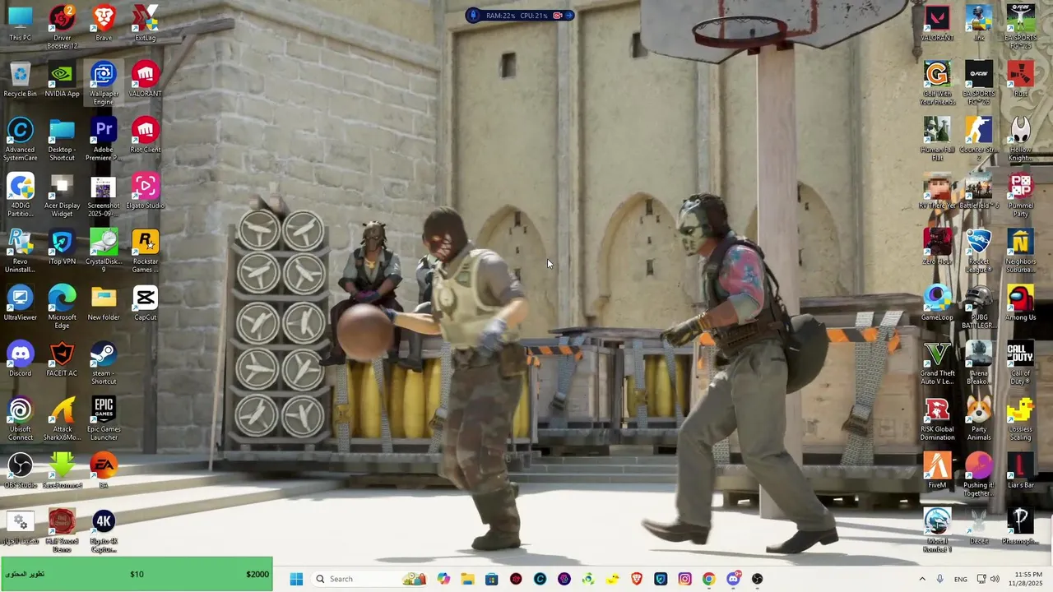This screenshot has height=592, width=1053.
Task: Click the Windows Start button
Action: [x=296, y=579]
